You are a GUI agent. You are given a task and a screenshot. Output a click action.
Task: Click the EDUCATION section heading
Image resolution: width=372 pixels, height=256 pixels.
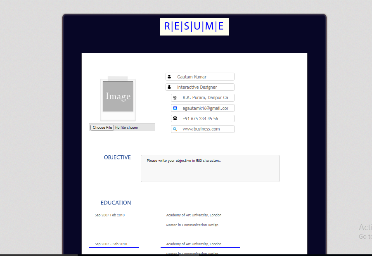(116, 203)
